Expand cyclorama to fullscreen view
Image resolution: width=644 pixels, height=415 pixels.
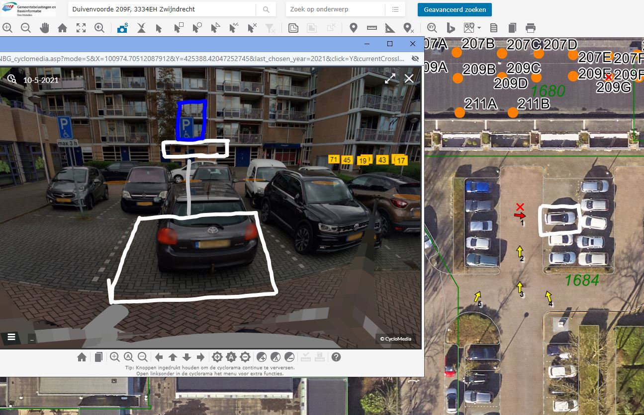coord(390,78)
